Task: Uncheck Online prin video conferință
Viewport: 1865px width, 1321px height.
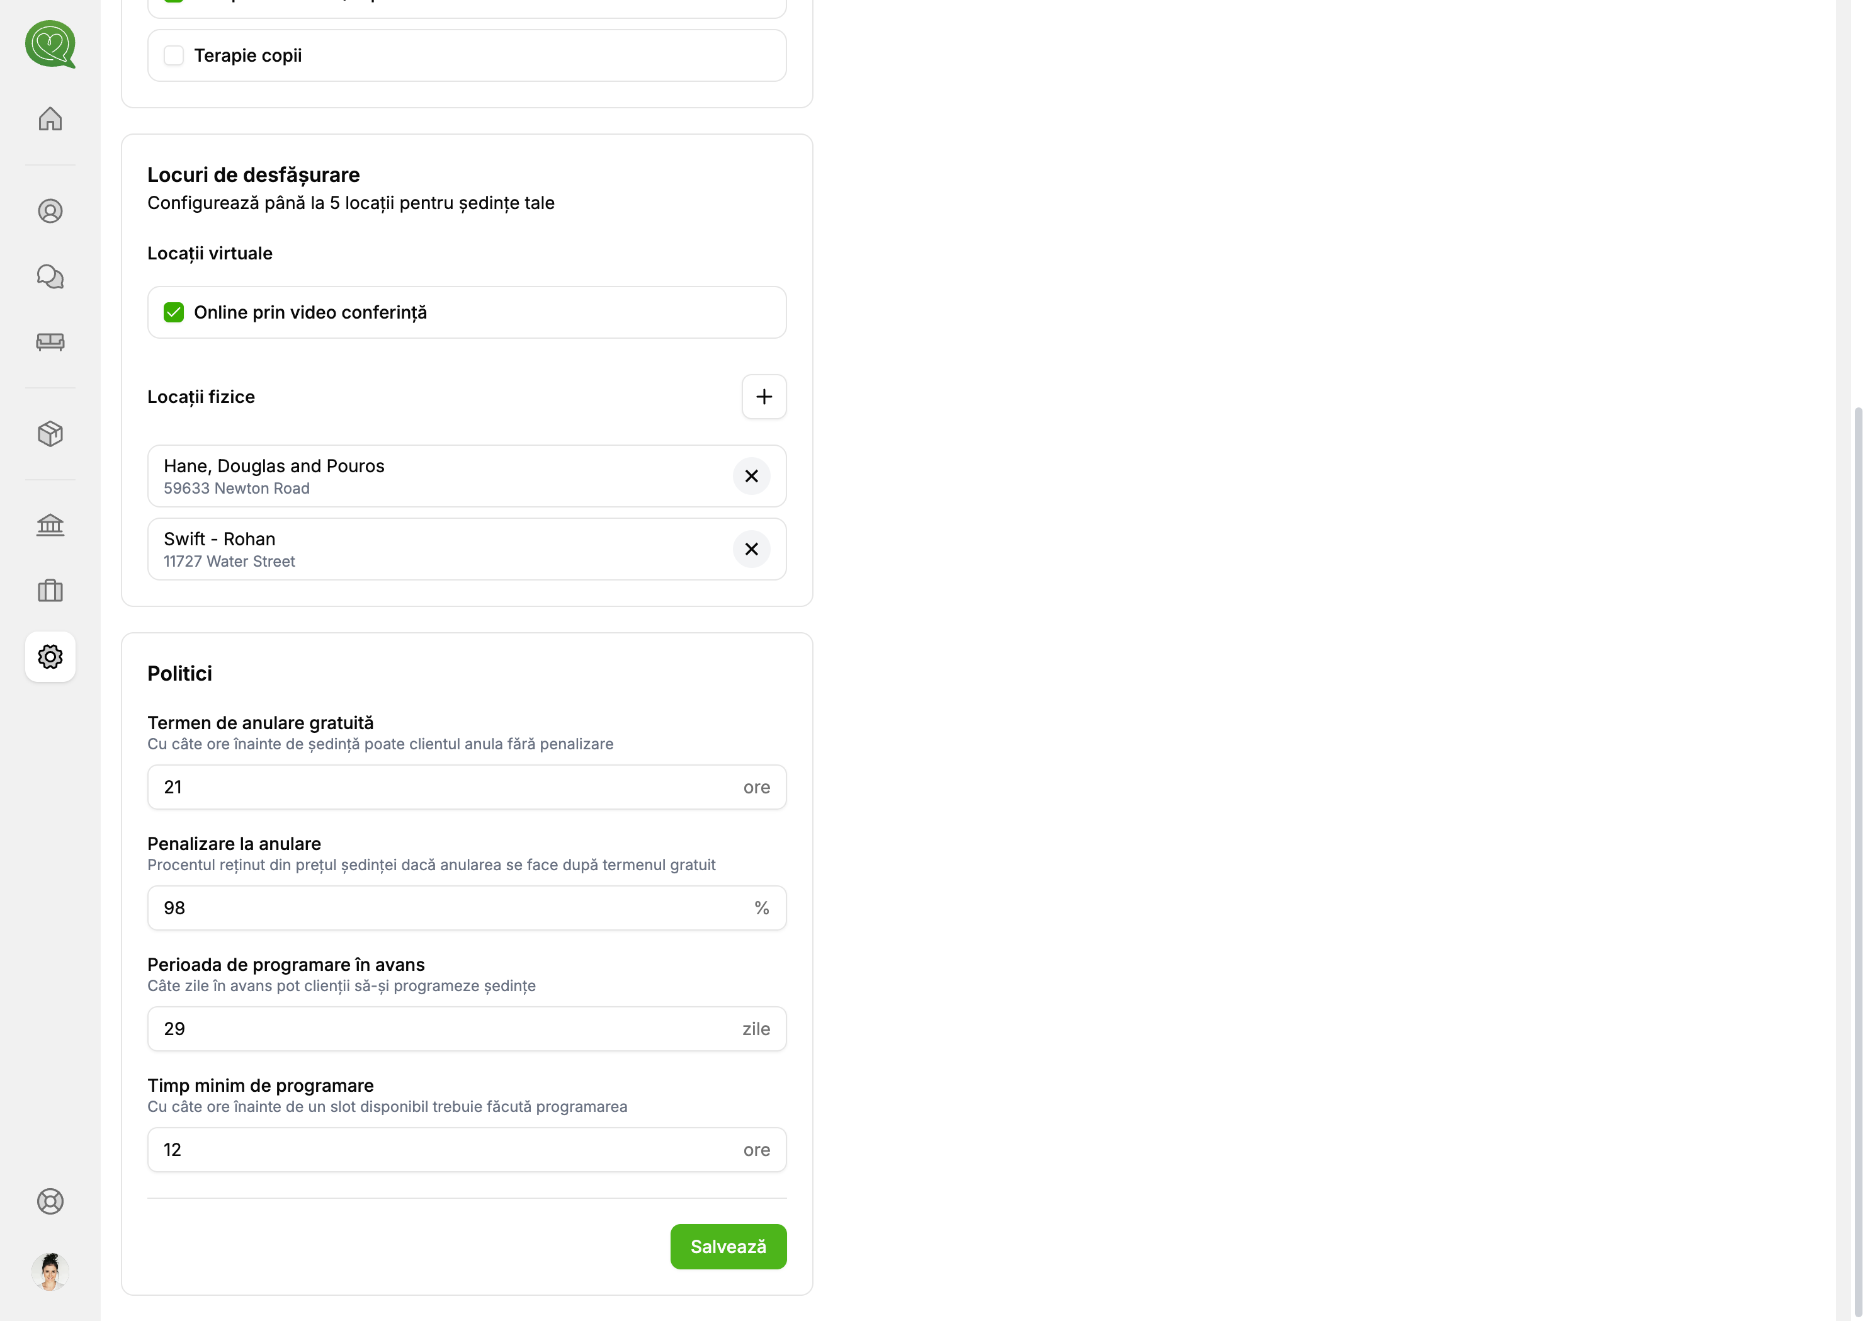Action: point(174,312)
